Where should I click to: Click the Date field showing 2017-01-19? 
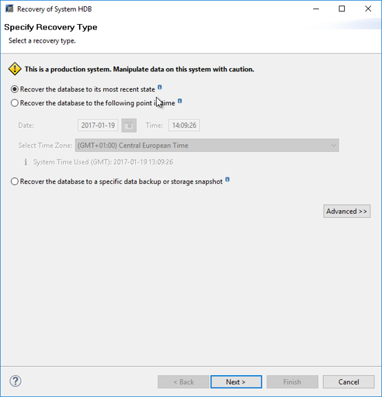tap(98, 125)
